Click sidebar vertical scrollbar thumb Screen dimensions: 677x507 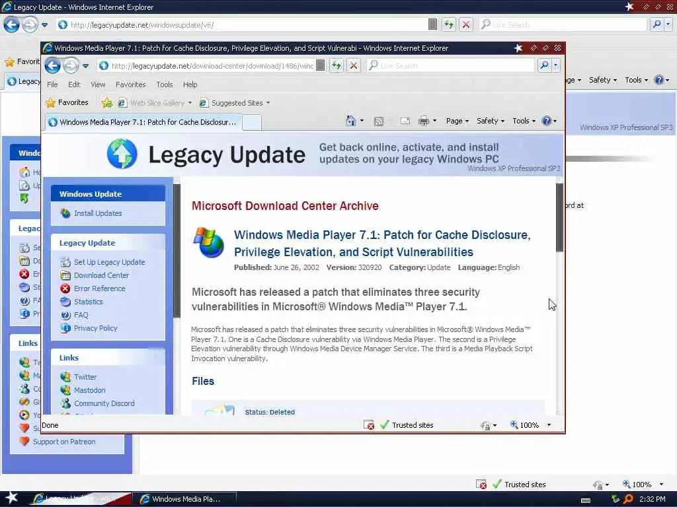(177, 251)
